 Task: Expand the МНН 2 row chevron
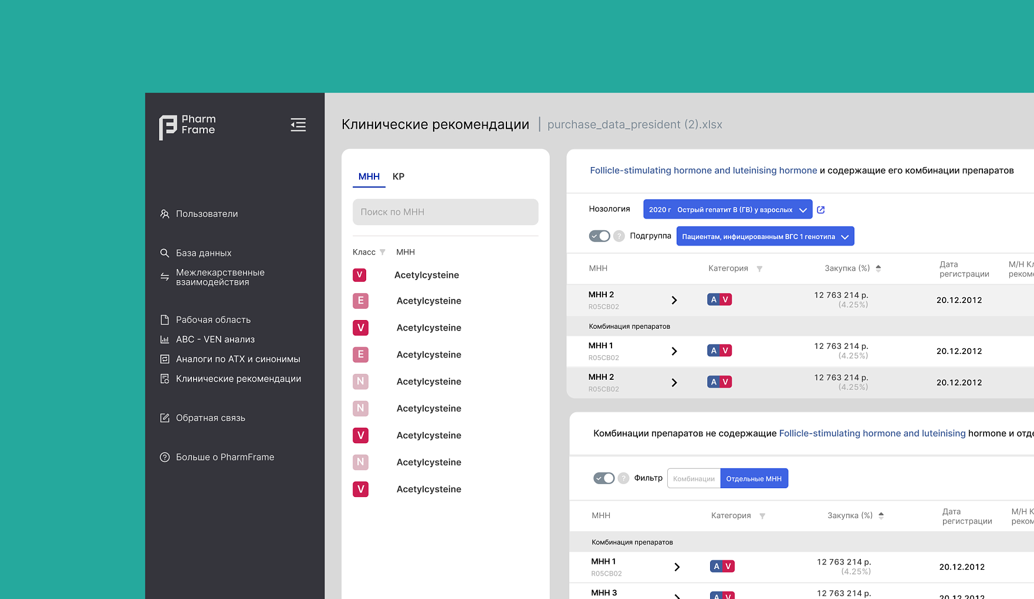(x=674, y=299)
